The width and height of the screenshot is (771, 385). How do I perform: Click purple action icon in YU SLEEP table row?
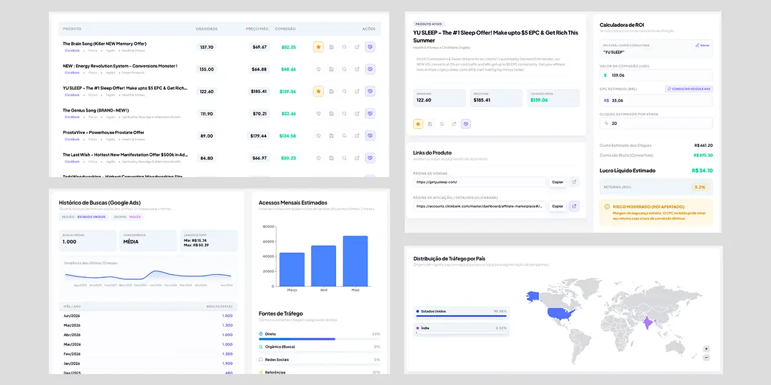point(369,91)
